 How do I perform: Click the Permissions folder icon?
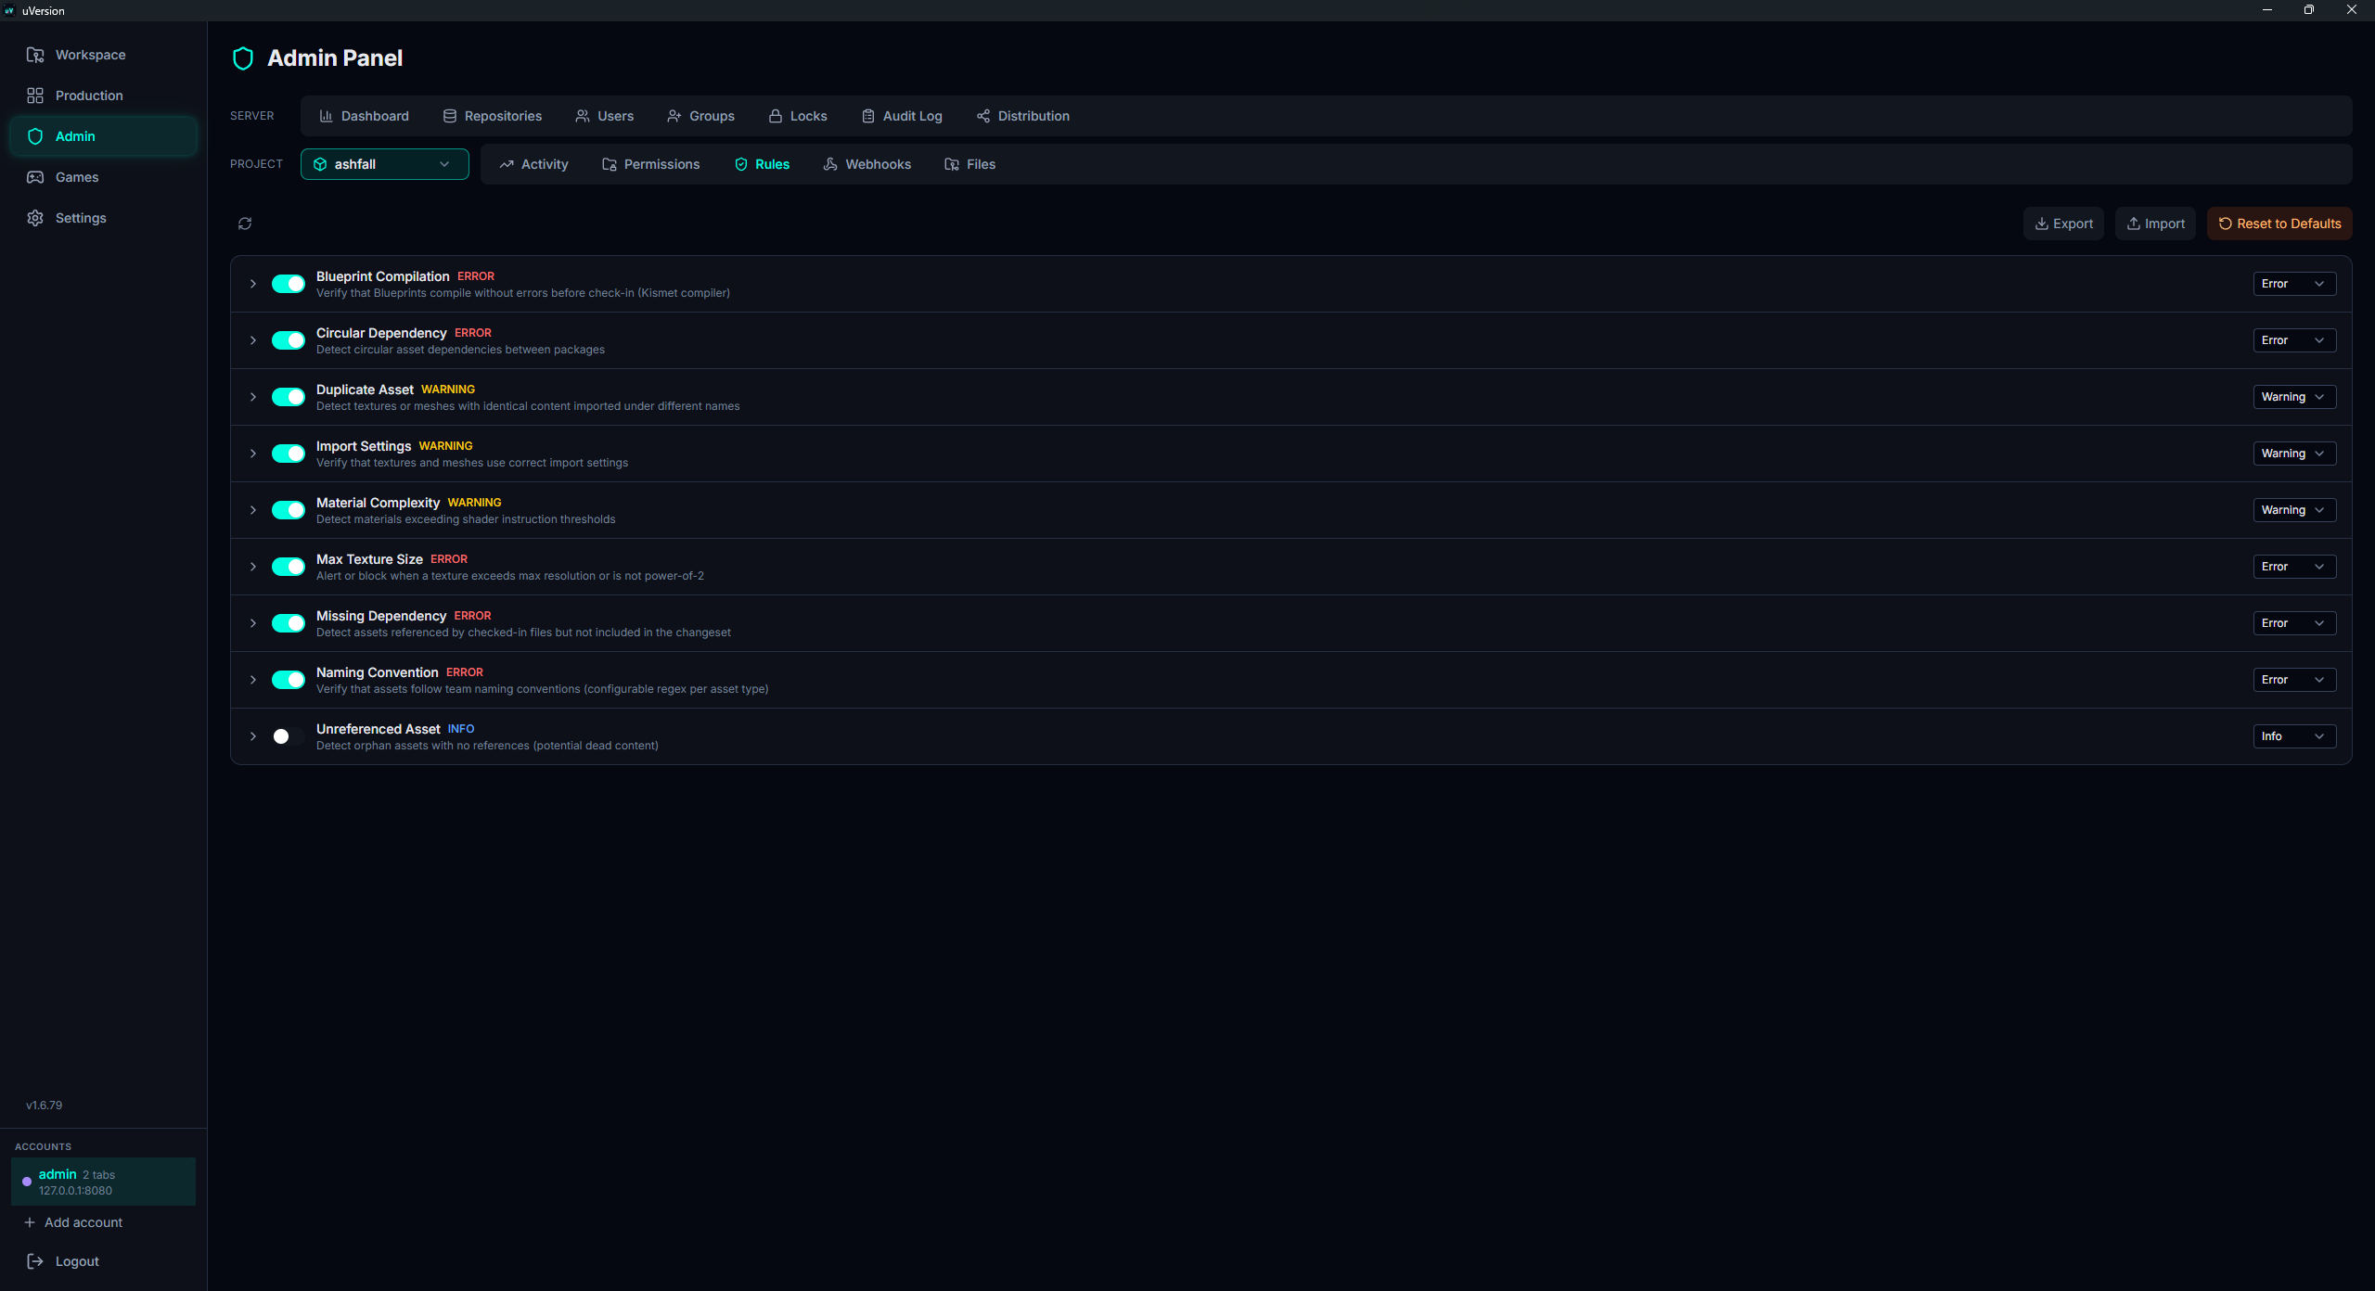610,164
